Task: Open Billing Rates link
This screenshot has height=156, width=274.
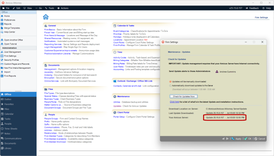Action: tap(119, 64)
